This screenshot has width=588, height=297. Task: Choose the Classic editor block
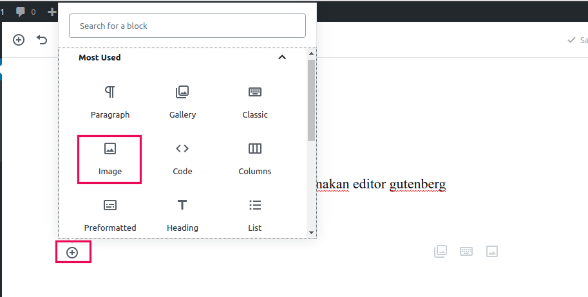pyautogui.click(x=255, y=102)
